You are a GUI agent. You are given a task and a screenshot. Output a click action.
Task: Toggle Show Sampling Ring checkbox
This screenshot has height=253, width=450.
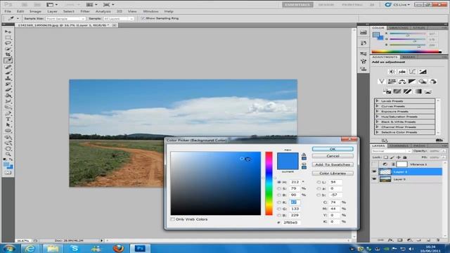143,18
